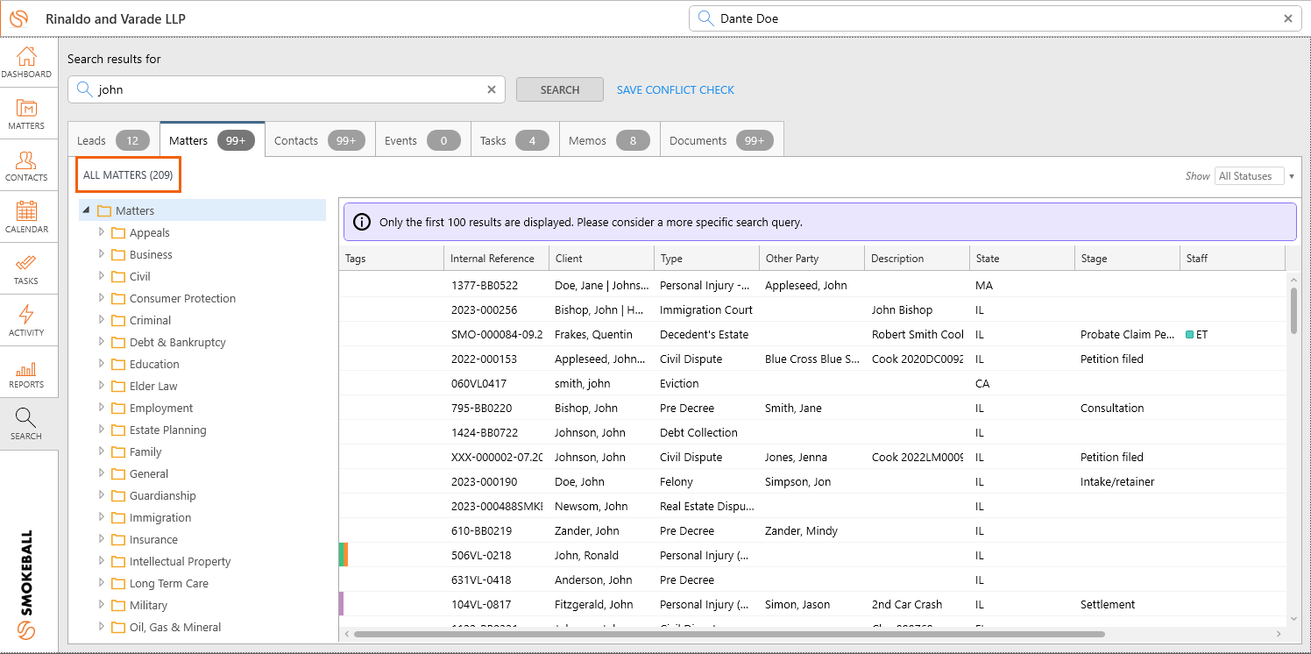The width and height of the screenshot is (1311, 654).
Task: Switch to the Contacts tab
Action: coord(320,140)
